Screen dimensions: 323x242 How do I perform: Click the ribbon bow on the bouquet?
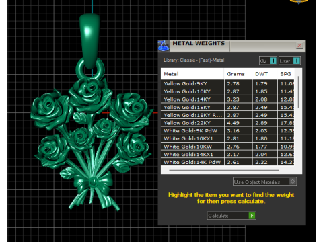pos(93,182)
